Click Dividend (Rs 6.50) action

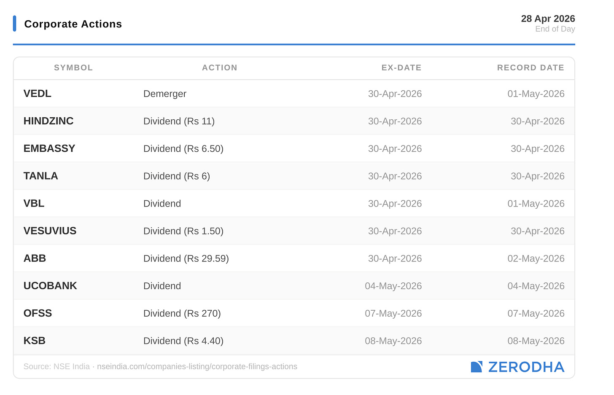183,148
